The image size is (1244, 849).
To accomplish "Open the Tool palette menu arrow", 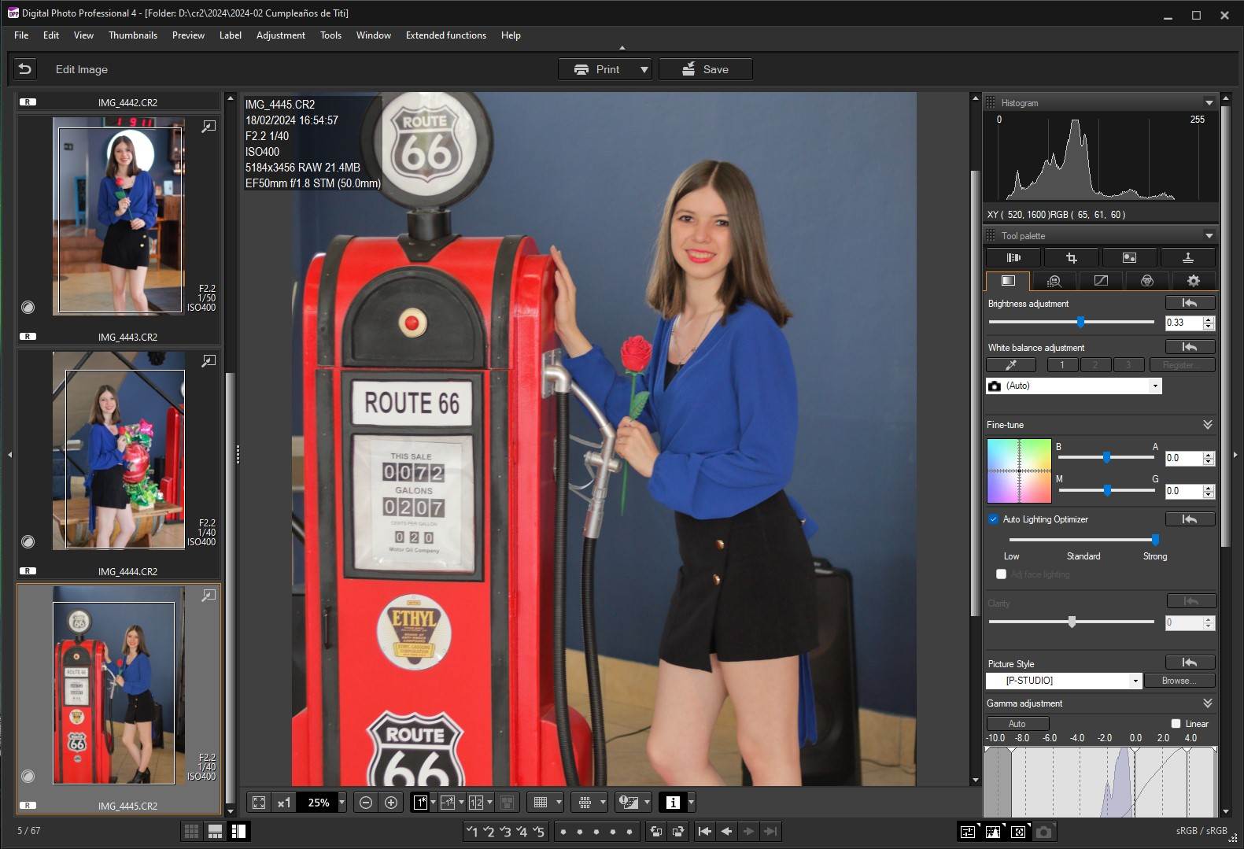I will [x=1209, y=236].
